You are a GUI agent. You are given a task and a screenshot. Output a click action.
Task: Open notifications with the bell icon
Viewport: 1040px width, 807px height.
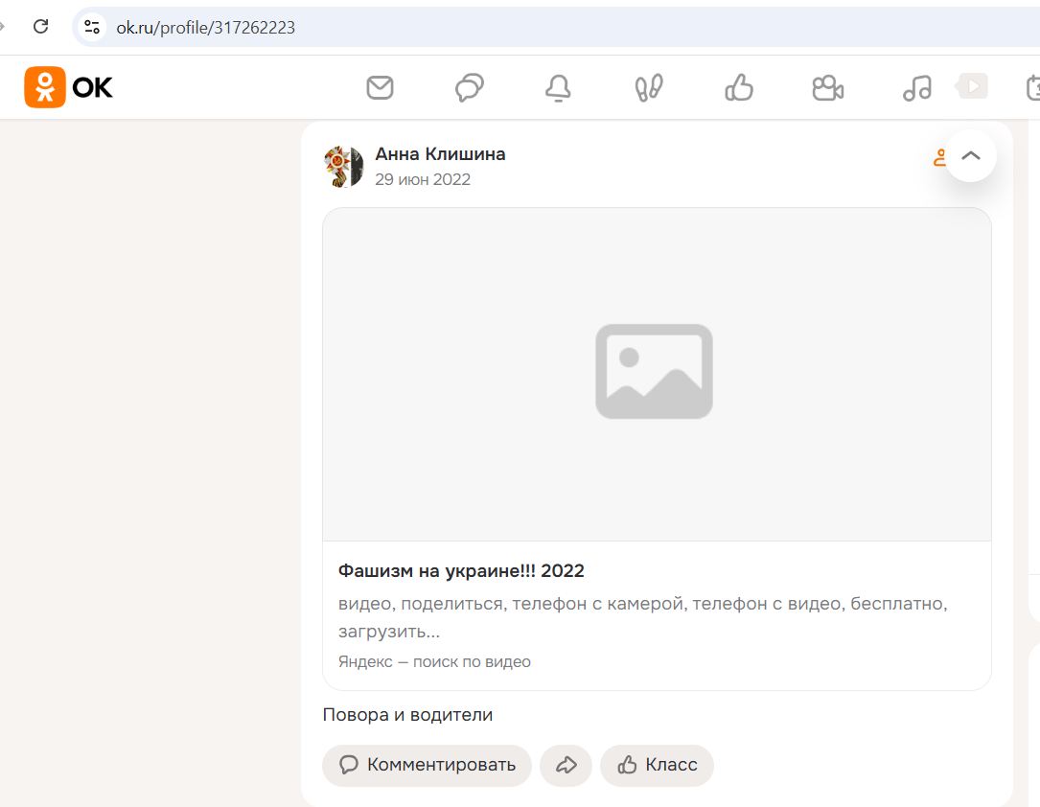click(x=559, y=87)
